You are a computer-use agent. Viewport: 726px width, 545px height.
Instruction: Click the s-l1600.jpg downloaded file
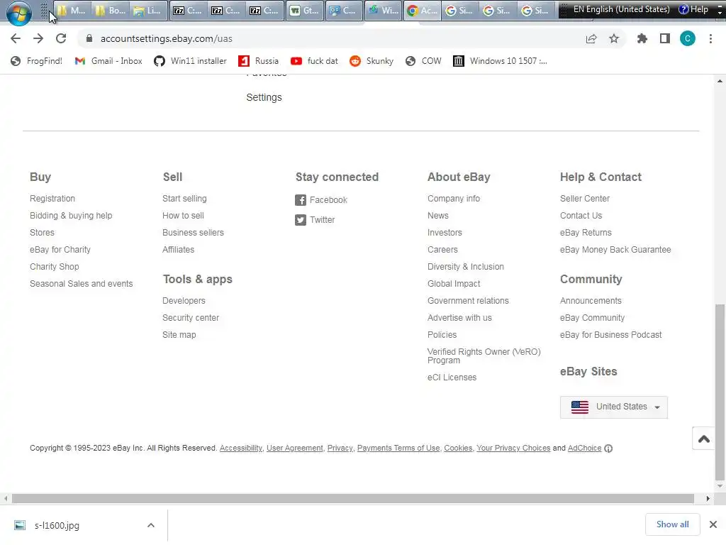pyautogui.click(x=48, y=526)
